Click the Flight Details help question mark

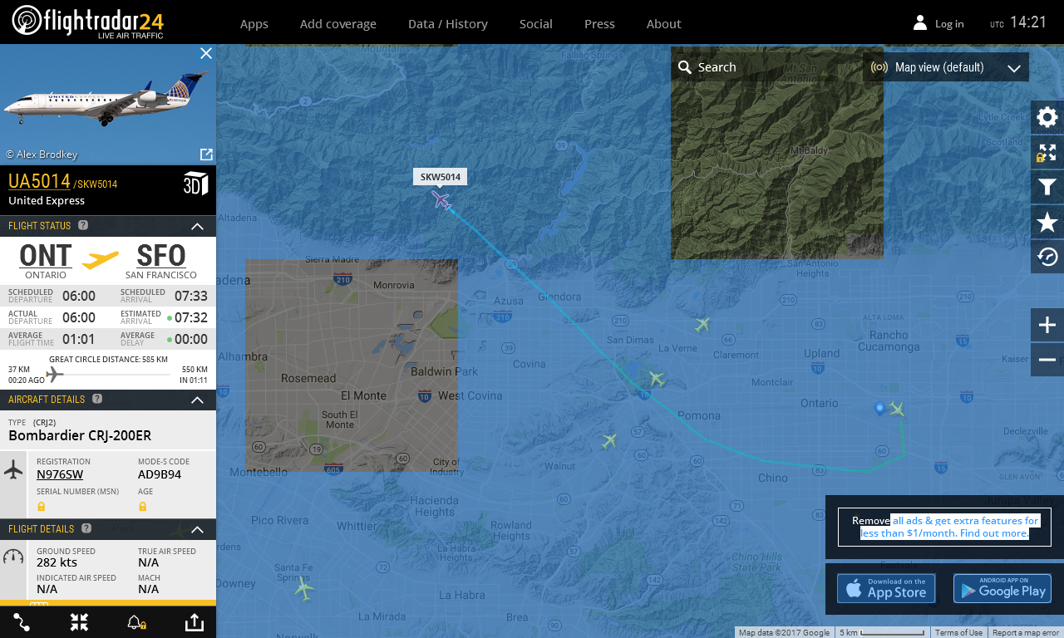click(x=86, y=528)
